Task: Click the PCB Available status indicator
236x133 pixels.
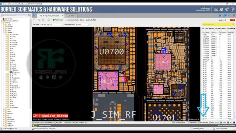Action: pyautogui.click(x=58, y=20)
